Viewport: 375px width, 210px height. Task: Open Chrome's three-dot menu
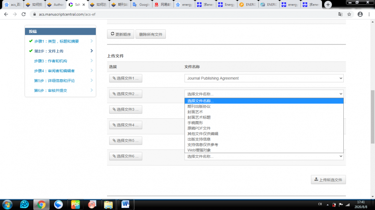[x=369, y=14]
